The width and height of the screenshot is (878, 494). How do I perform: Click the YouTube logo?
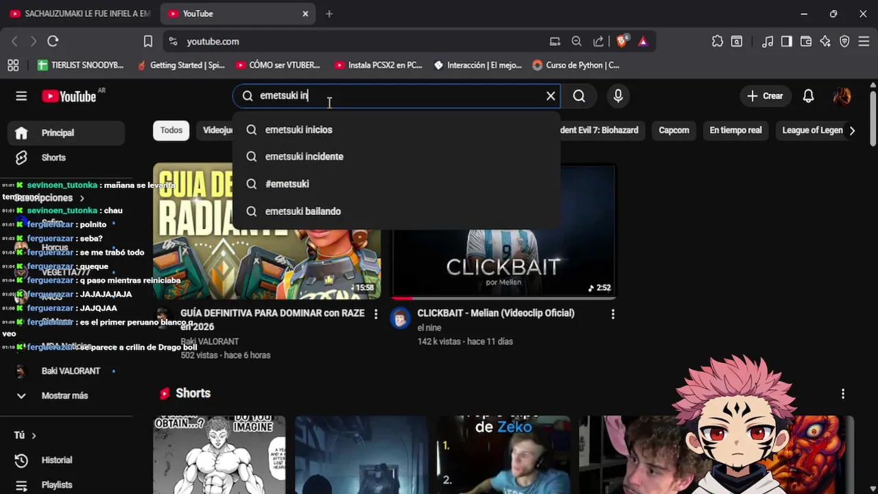coord(69,96)
